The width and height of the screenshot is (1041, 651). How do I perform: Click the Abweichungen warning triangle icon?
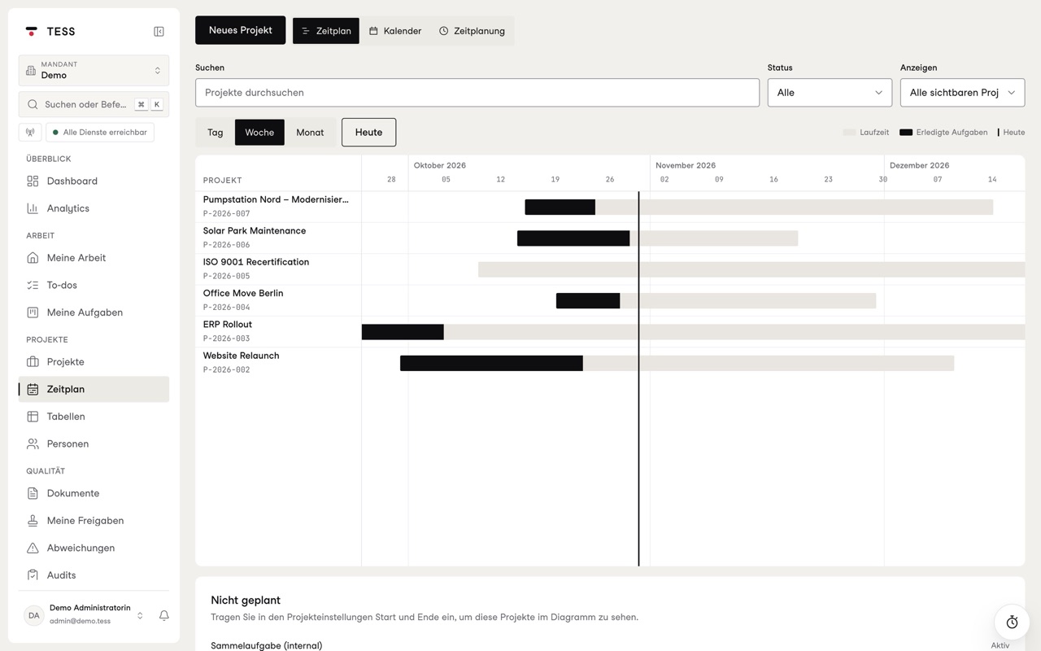(x=33, y=548)
